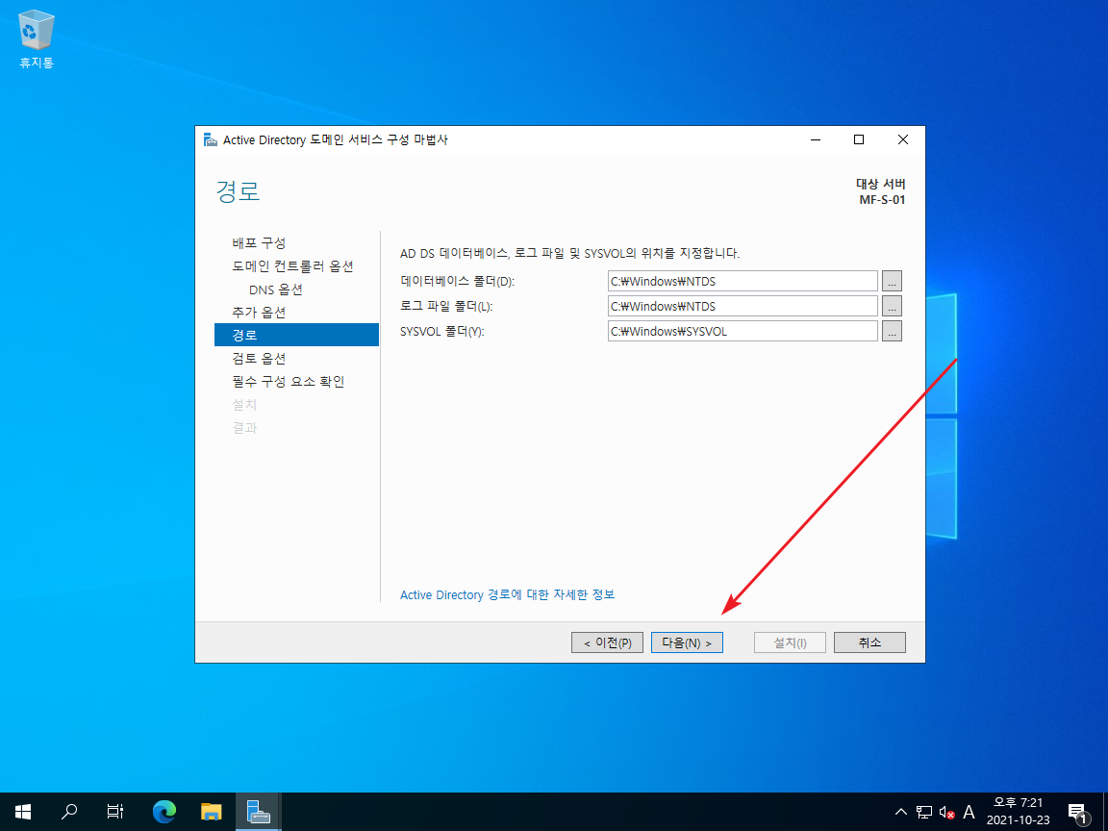Click the 다음(N) next button
Screen dimensions: 1108x831
point(687,642)
